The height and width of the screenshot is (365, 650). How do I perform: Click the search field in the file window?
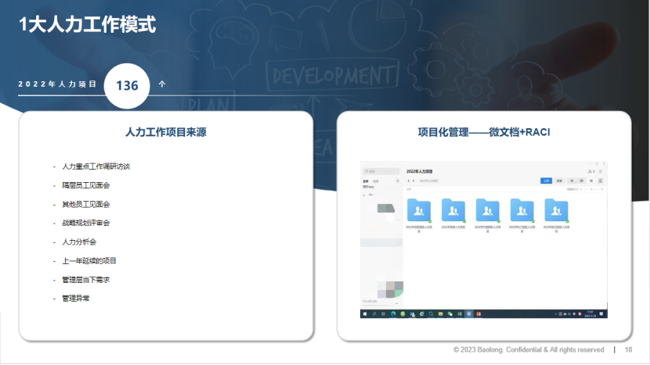click(381, 171)
